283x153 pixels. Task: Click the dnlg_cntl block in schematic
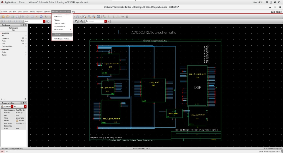point(154,90)
